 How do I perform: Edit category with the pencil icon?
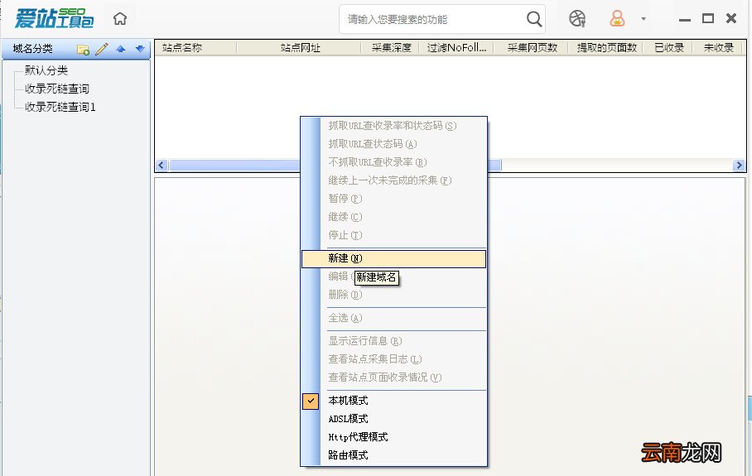coord(102,49)
